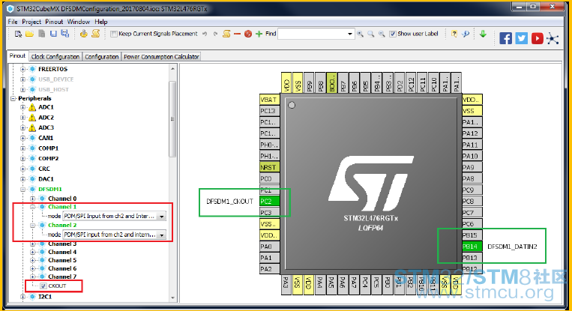The image size is (572, 311).
Task: Click the third zoom magnifier icon
Action: point(382,34)
